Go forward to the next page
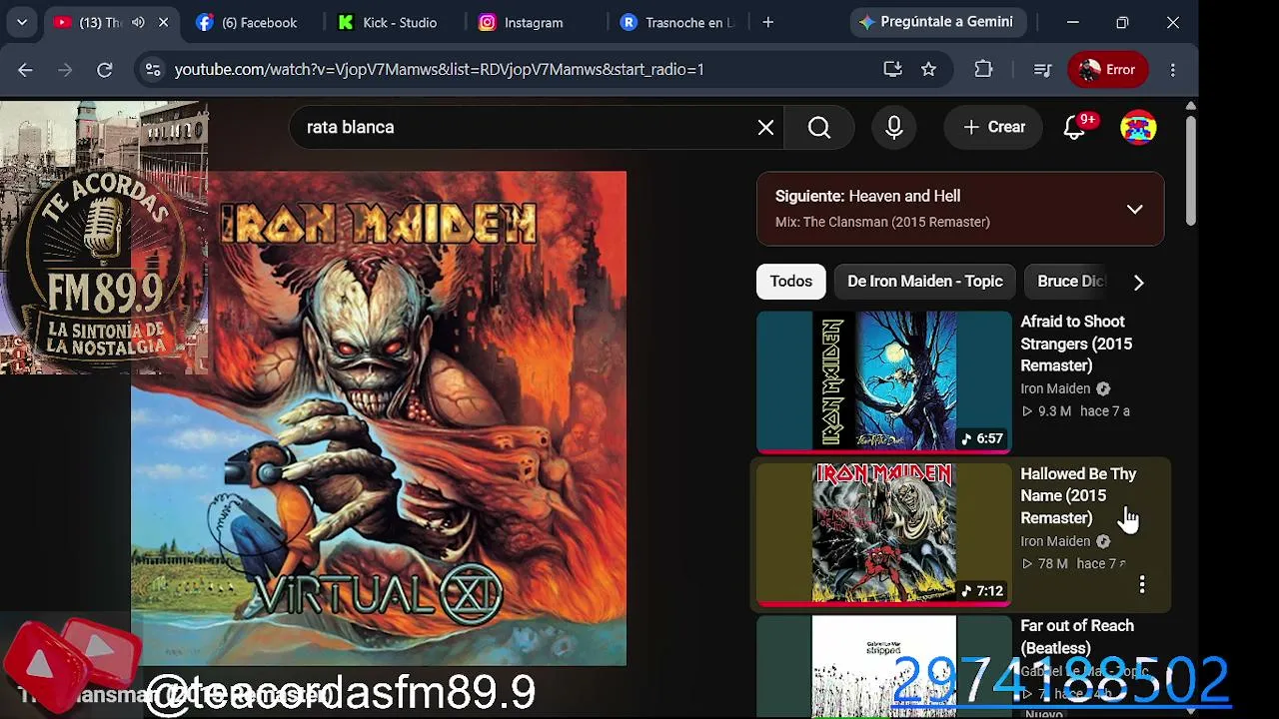This screenshot has height=719, width=1279. pos(65,69)
